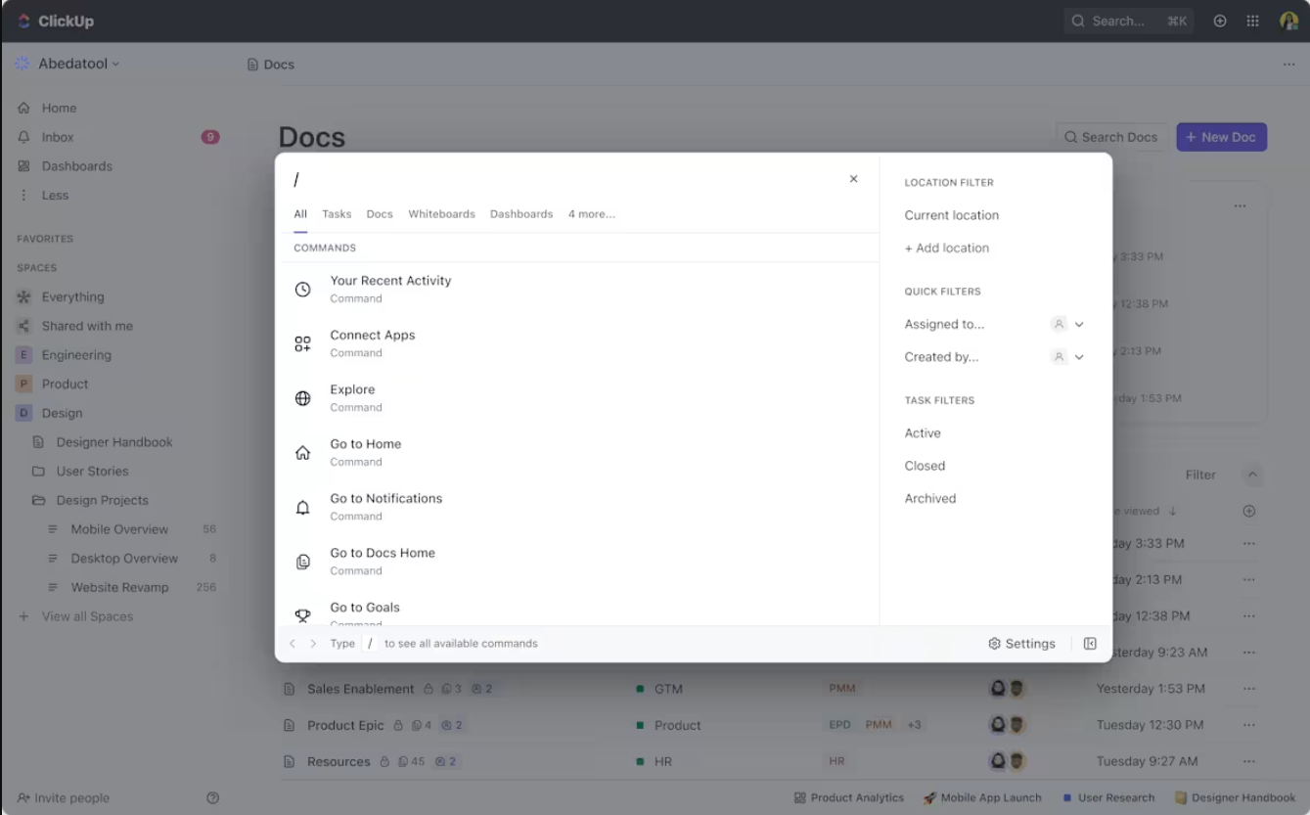Open the user avatar menu in top bar

click(x=1288, y=21)
